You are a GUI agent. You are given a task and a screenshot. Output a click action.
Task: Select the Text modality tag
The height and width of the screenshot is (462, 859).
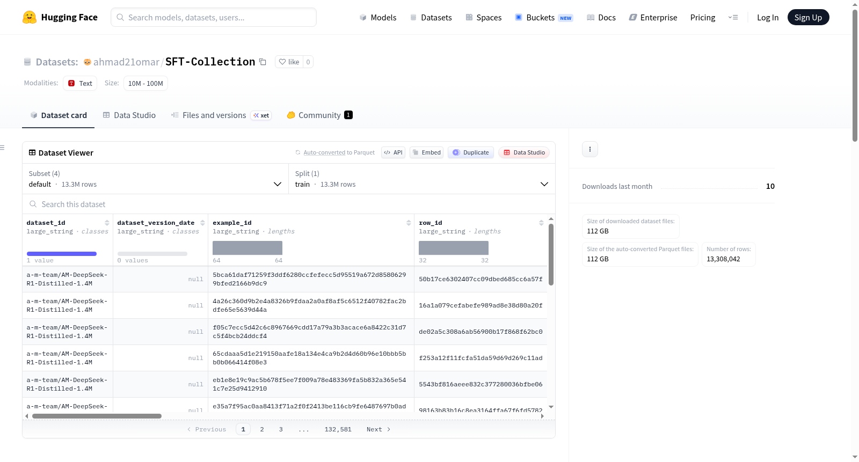tap(80, 83)
